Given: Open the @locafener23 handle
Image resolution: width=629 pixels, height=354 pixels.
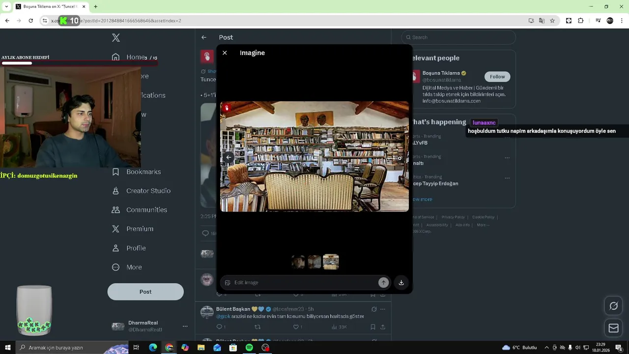Looking at the screenshot, I should [x=288, y=309].
